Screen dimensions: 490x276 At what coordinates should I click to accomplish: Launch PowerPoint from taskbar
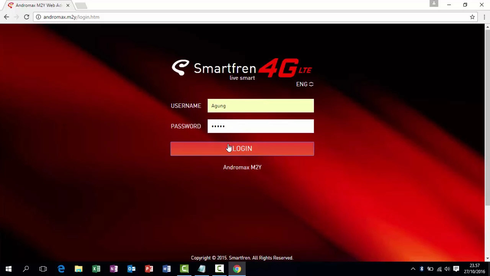point(149,269)
